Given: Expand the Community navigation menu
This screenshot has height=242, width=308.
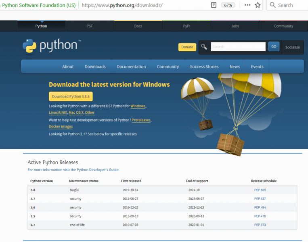Looking at the screenshot, I should (x=168, y=67).
